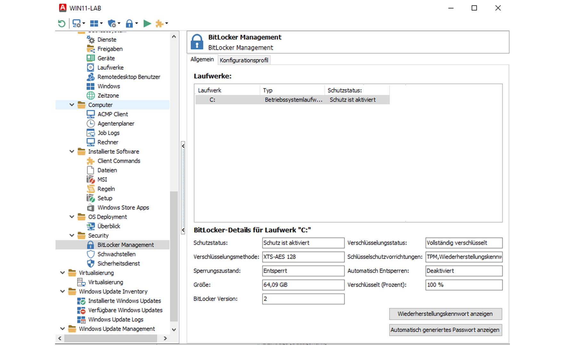Open the Job Logs icon
Image resolution: width=565 pixels, height=346 pixels.
(91, 133)
